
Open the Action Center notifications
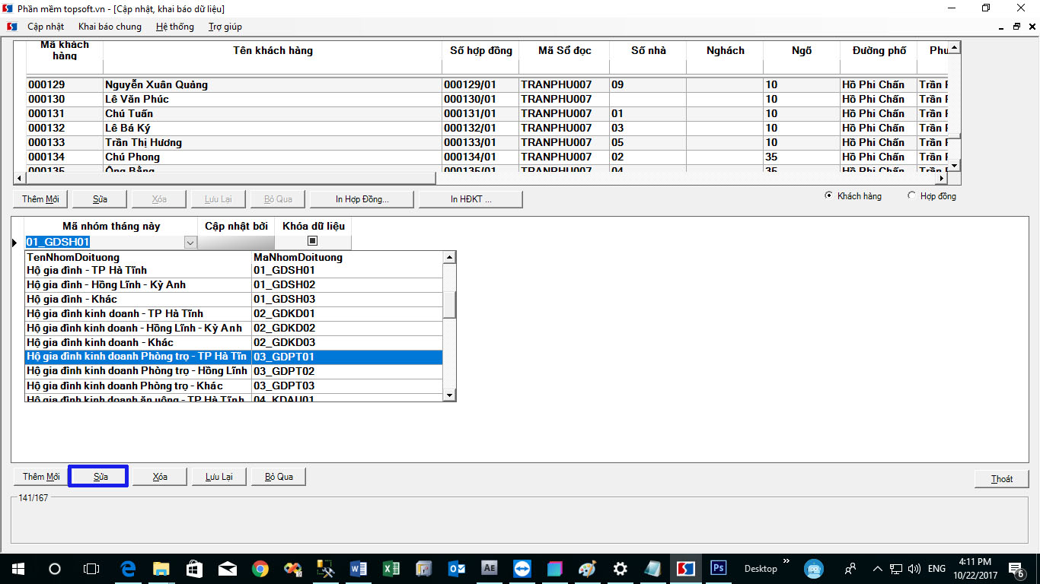(1016, 569)
